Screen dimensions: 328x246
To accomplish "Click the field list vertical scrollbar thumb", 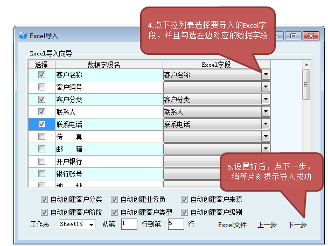I will click(306, 84).
